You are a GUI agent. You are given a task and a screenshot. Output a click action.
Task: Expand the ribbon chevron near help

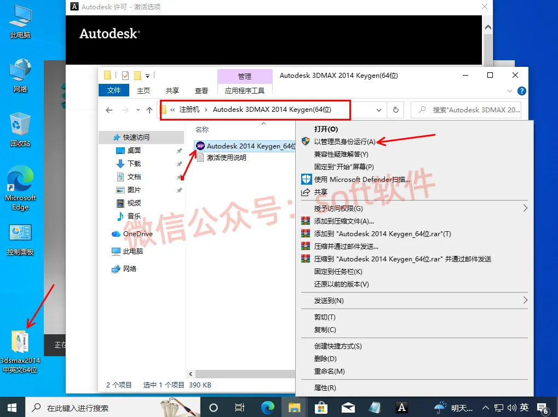click(510, 91)
